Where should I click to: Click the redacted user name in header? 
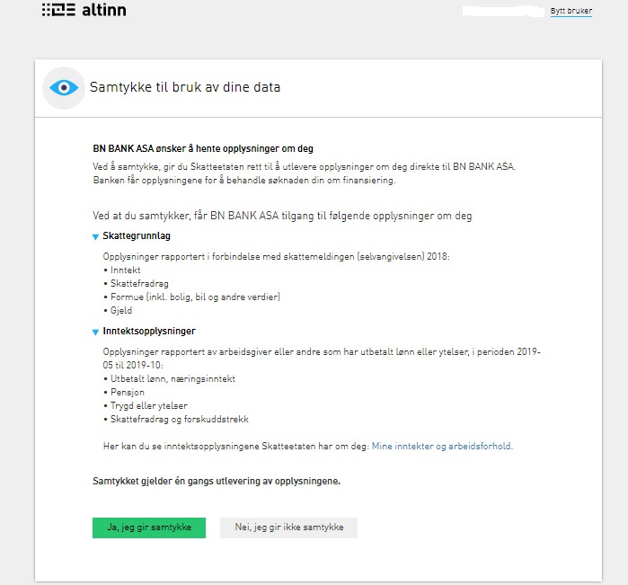(x=503, y=11)
